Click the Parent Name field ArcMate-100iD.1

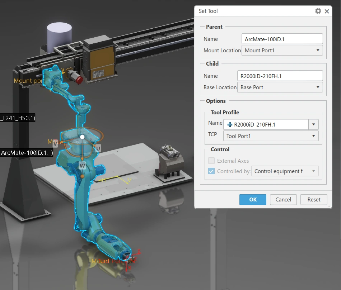(282, 39)
